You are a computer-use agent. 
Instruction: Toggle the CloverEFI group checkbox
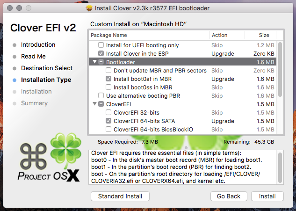[x=101, y=104]
